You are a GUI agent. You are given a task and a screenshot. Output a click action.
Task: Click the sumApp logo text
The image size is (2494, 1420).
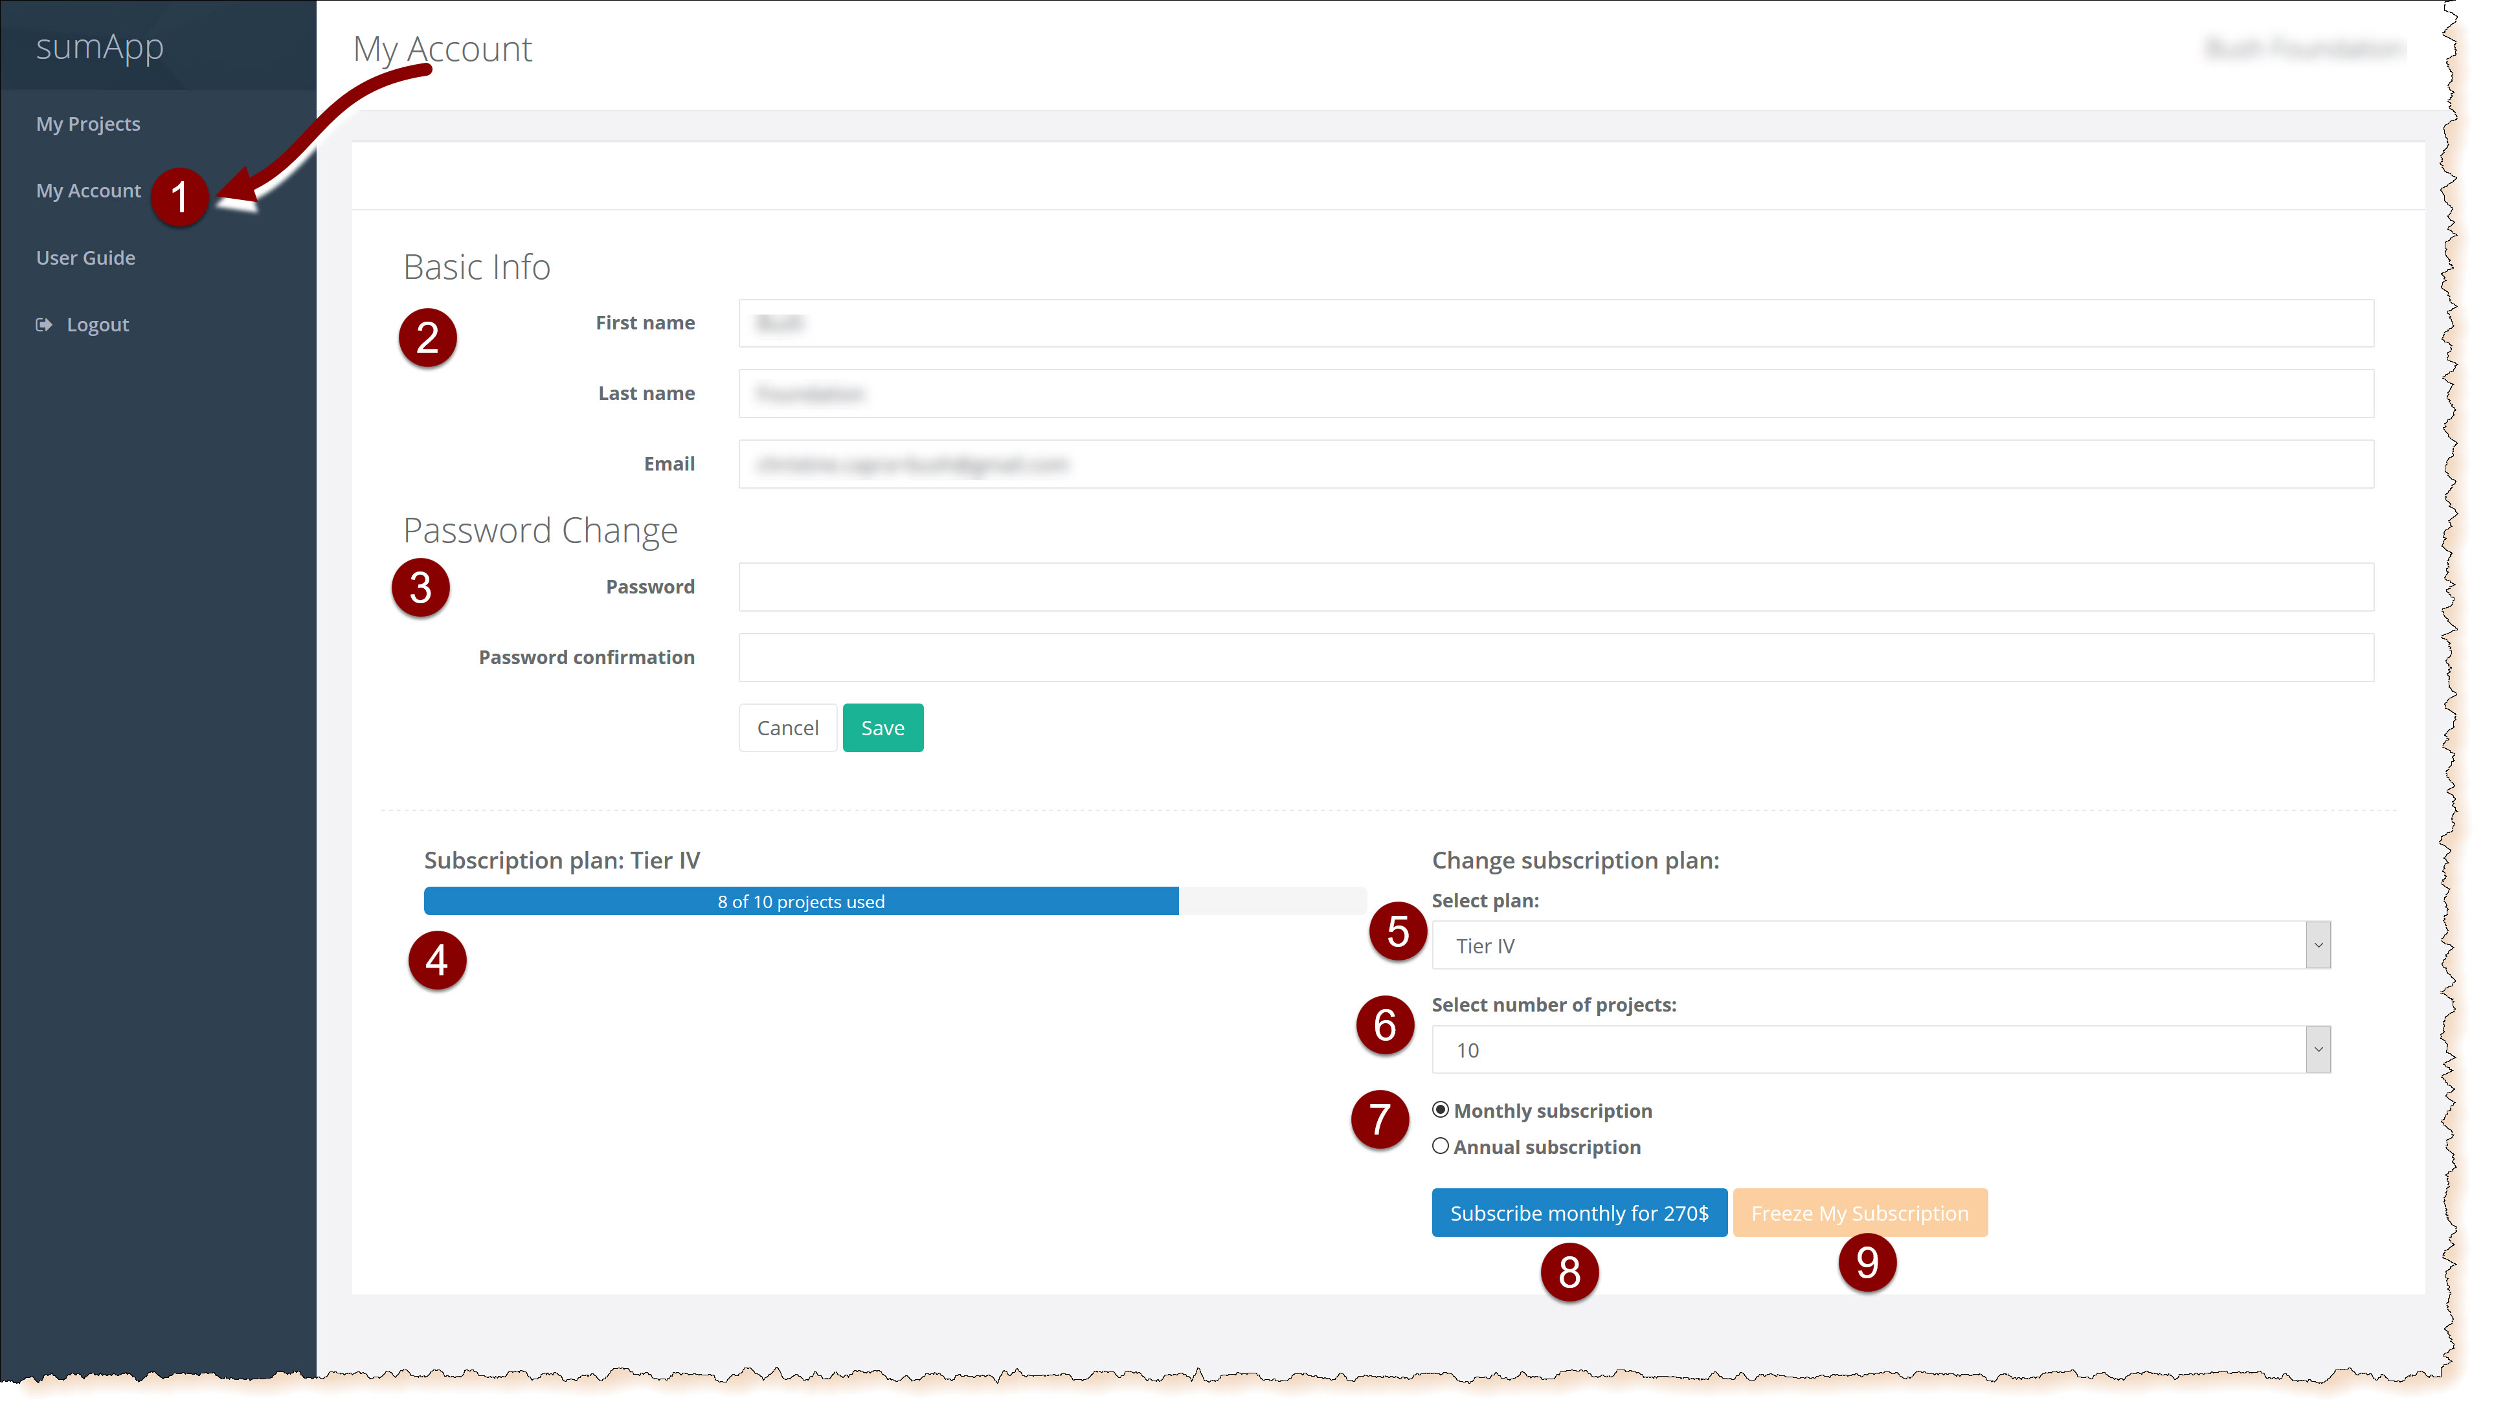coord(100,47)
